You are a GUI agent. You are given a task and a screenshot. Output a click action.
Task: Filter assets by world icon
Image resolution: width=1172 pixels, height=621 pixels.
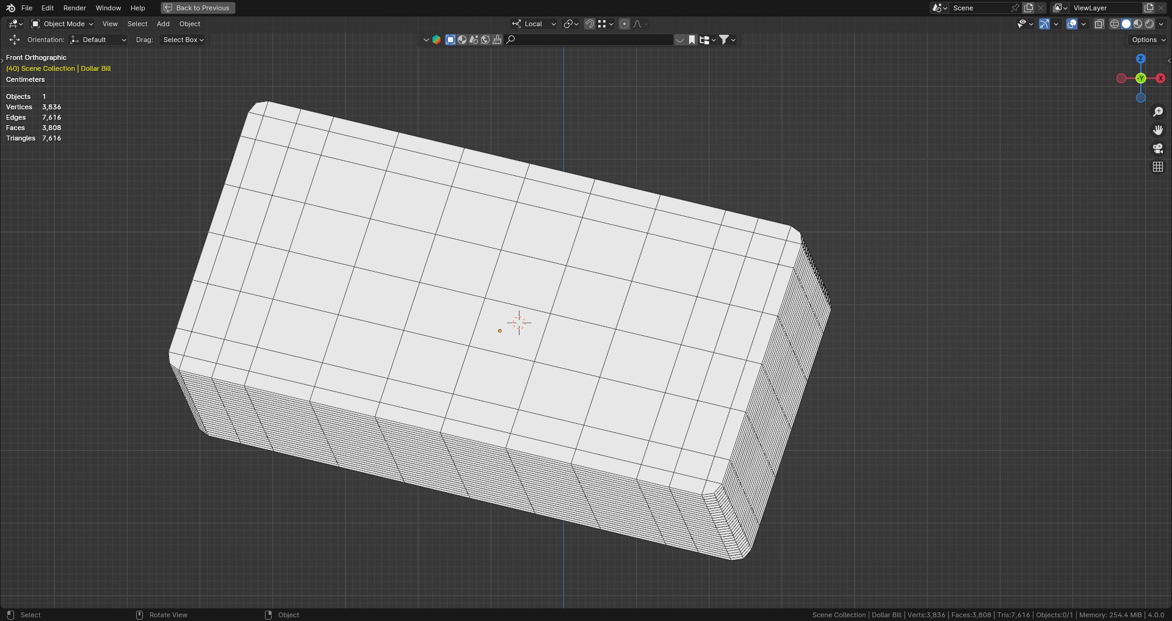pyautogui.click(x=485, y=40)
